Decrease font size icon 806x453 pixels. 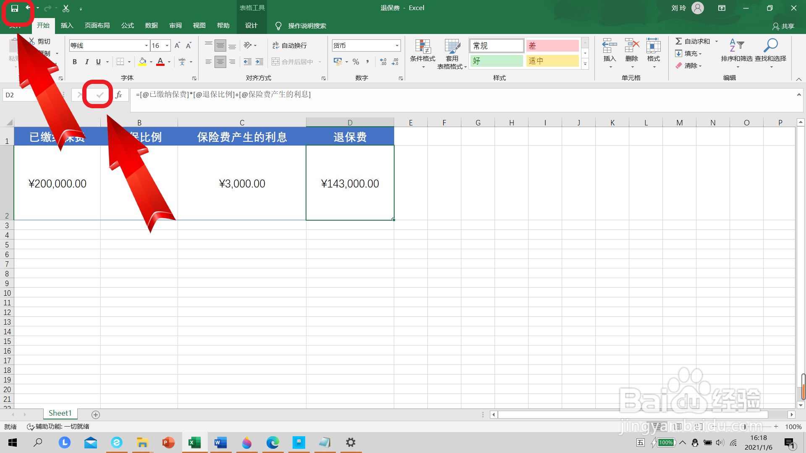[x=189, y=45]
